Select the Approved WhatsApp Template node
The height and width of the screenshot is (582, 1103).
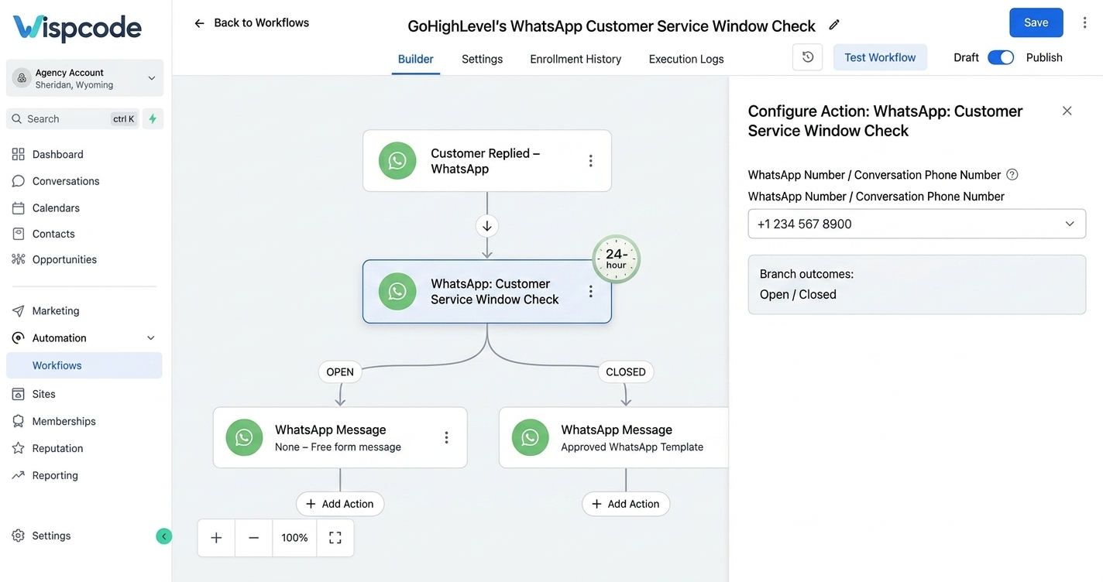[614, 437]
